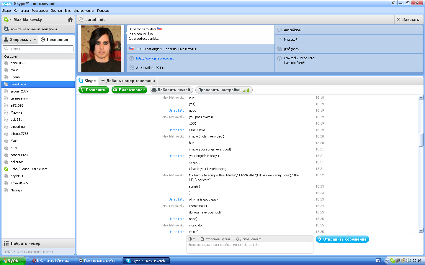Image resolution: width=425 pixels, height=265 pixels.
Task: Click Отправить сообщение send button
Action: 342,239
